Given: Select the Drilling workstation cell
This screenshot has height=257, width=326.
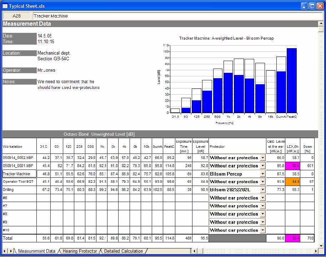Looking at the screenshot, I should pyautogui.click(x=20, y=190).
